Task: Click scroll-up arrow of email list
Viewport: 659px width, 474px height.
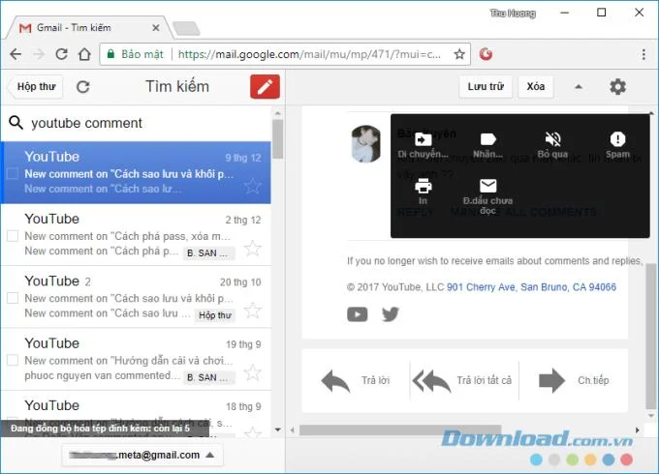Action: (277, 113)
